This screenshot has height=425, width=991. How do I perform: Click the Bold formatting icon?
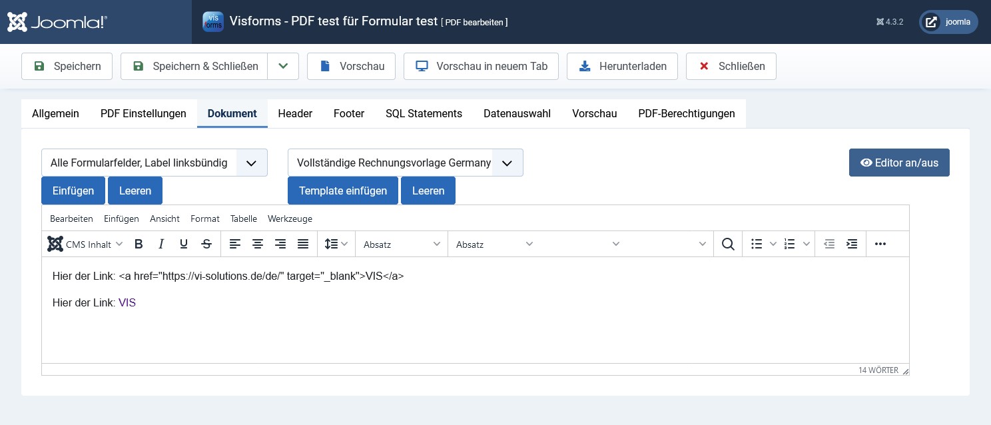tap(139, 244)
